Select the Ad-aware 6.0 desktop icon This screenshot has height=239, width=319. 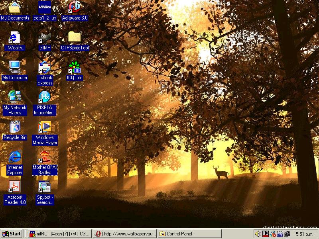tap(75, 8)
